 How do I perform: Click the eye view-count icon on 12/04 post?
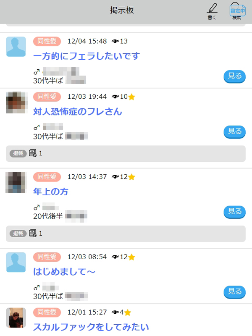[x=115, y=41]
